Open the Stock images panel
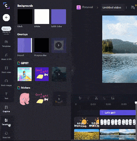The height and width of the screenshot is (141, 137). tap(6, 83)
